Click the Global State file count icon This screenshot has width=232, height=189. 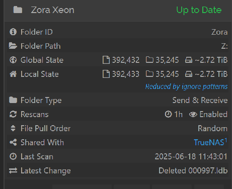click(106, 60)
